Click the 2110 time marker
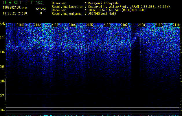182x116 pixels. coord(176,25)
